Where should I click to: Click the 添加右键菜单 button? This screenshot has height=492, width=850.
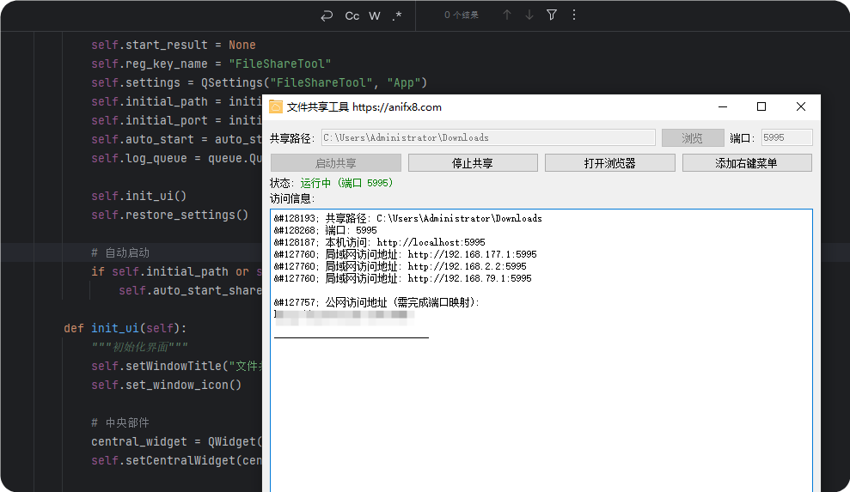coord(746,163)
